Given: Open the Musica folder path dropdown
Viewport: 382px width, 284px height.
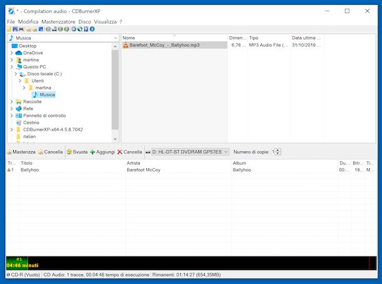Looking at the screenshot, I should [115, 38].
